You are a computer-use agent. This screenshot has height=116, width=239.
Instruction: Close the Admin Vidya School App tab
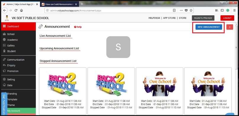point(37,4)
